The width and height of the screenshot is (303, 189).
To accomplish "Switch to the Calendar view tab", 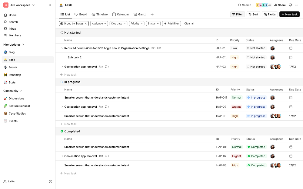I will tap(121, 15).
